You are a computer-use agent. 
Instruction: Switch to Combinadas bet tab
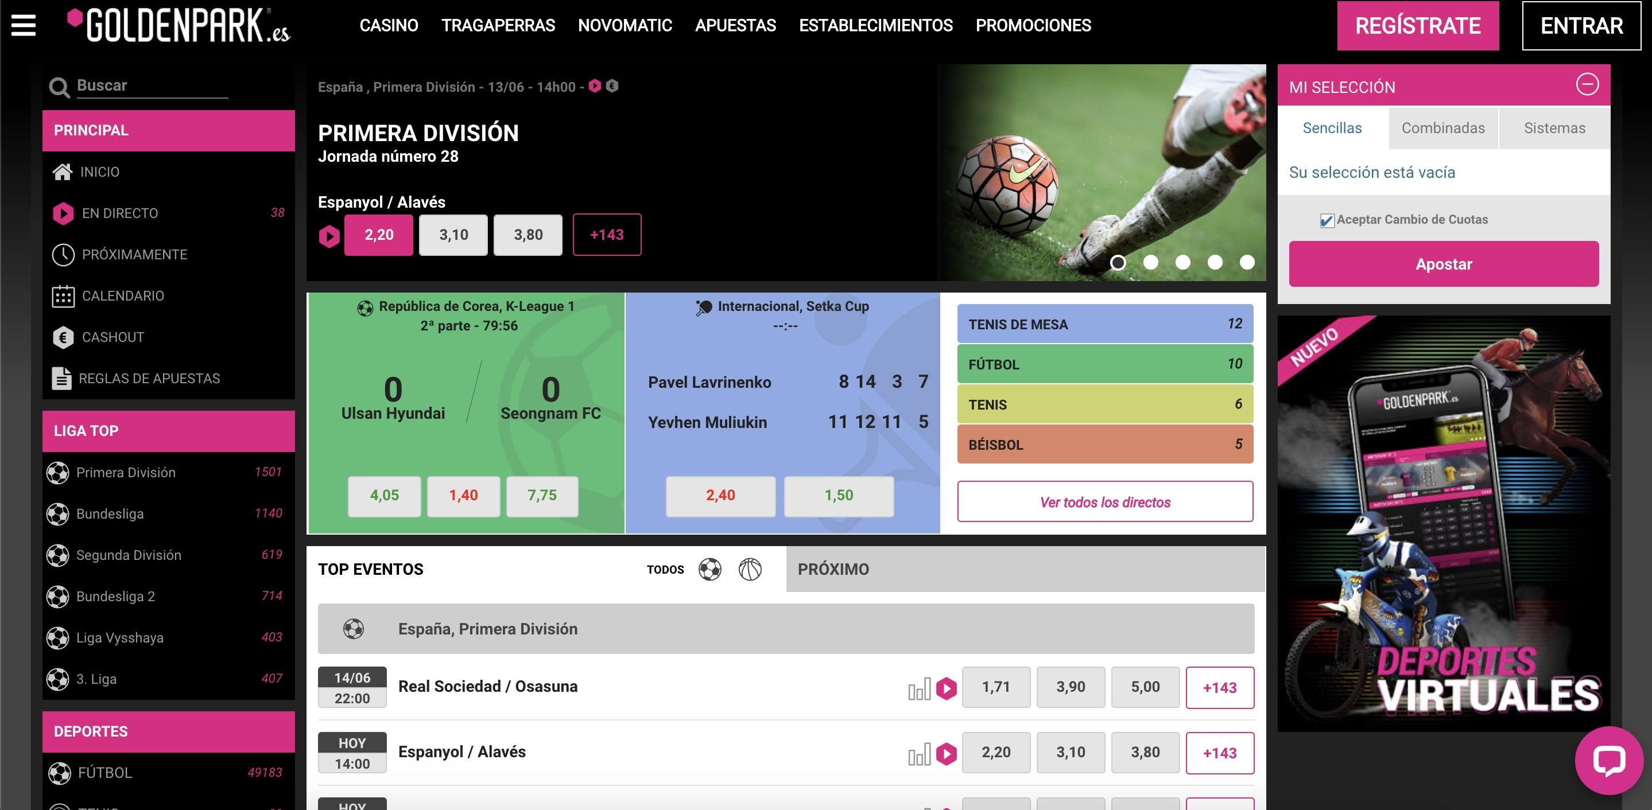click(1443, 128)
